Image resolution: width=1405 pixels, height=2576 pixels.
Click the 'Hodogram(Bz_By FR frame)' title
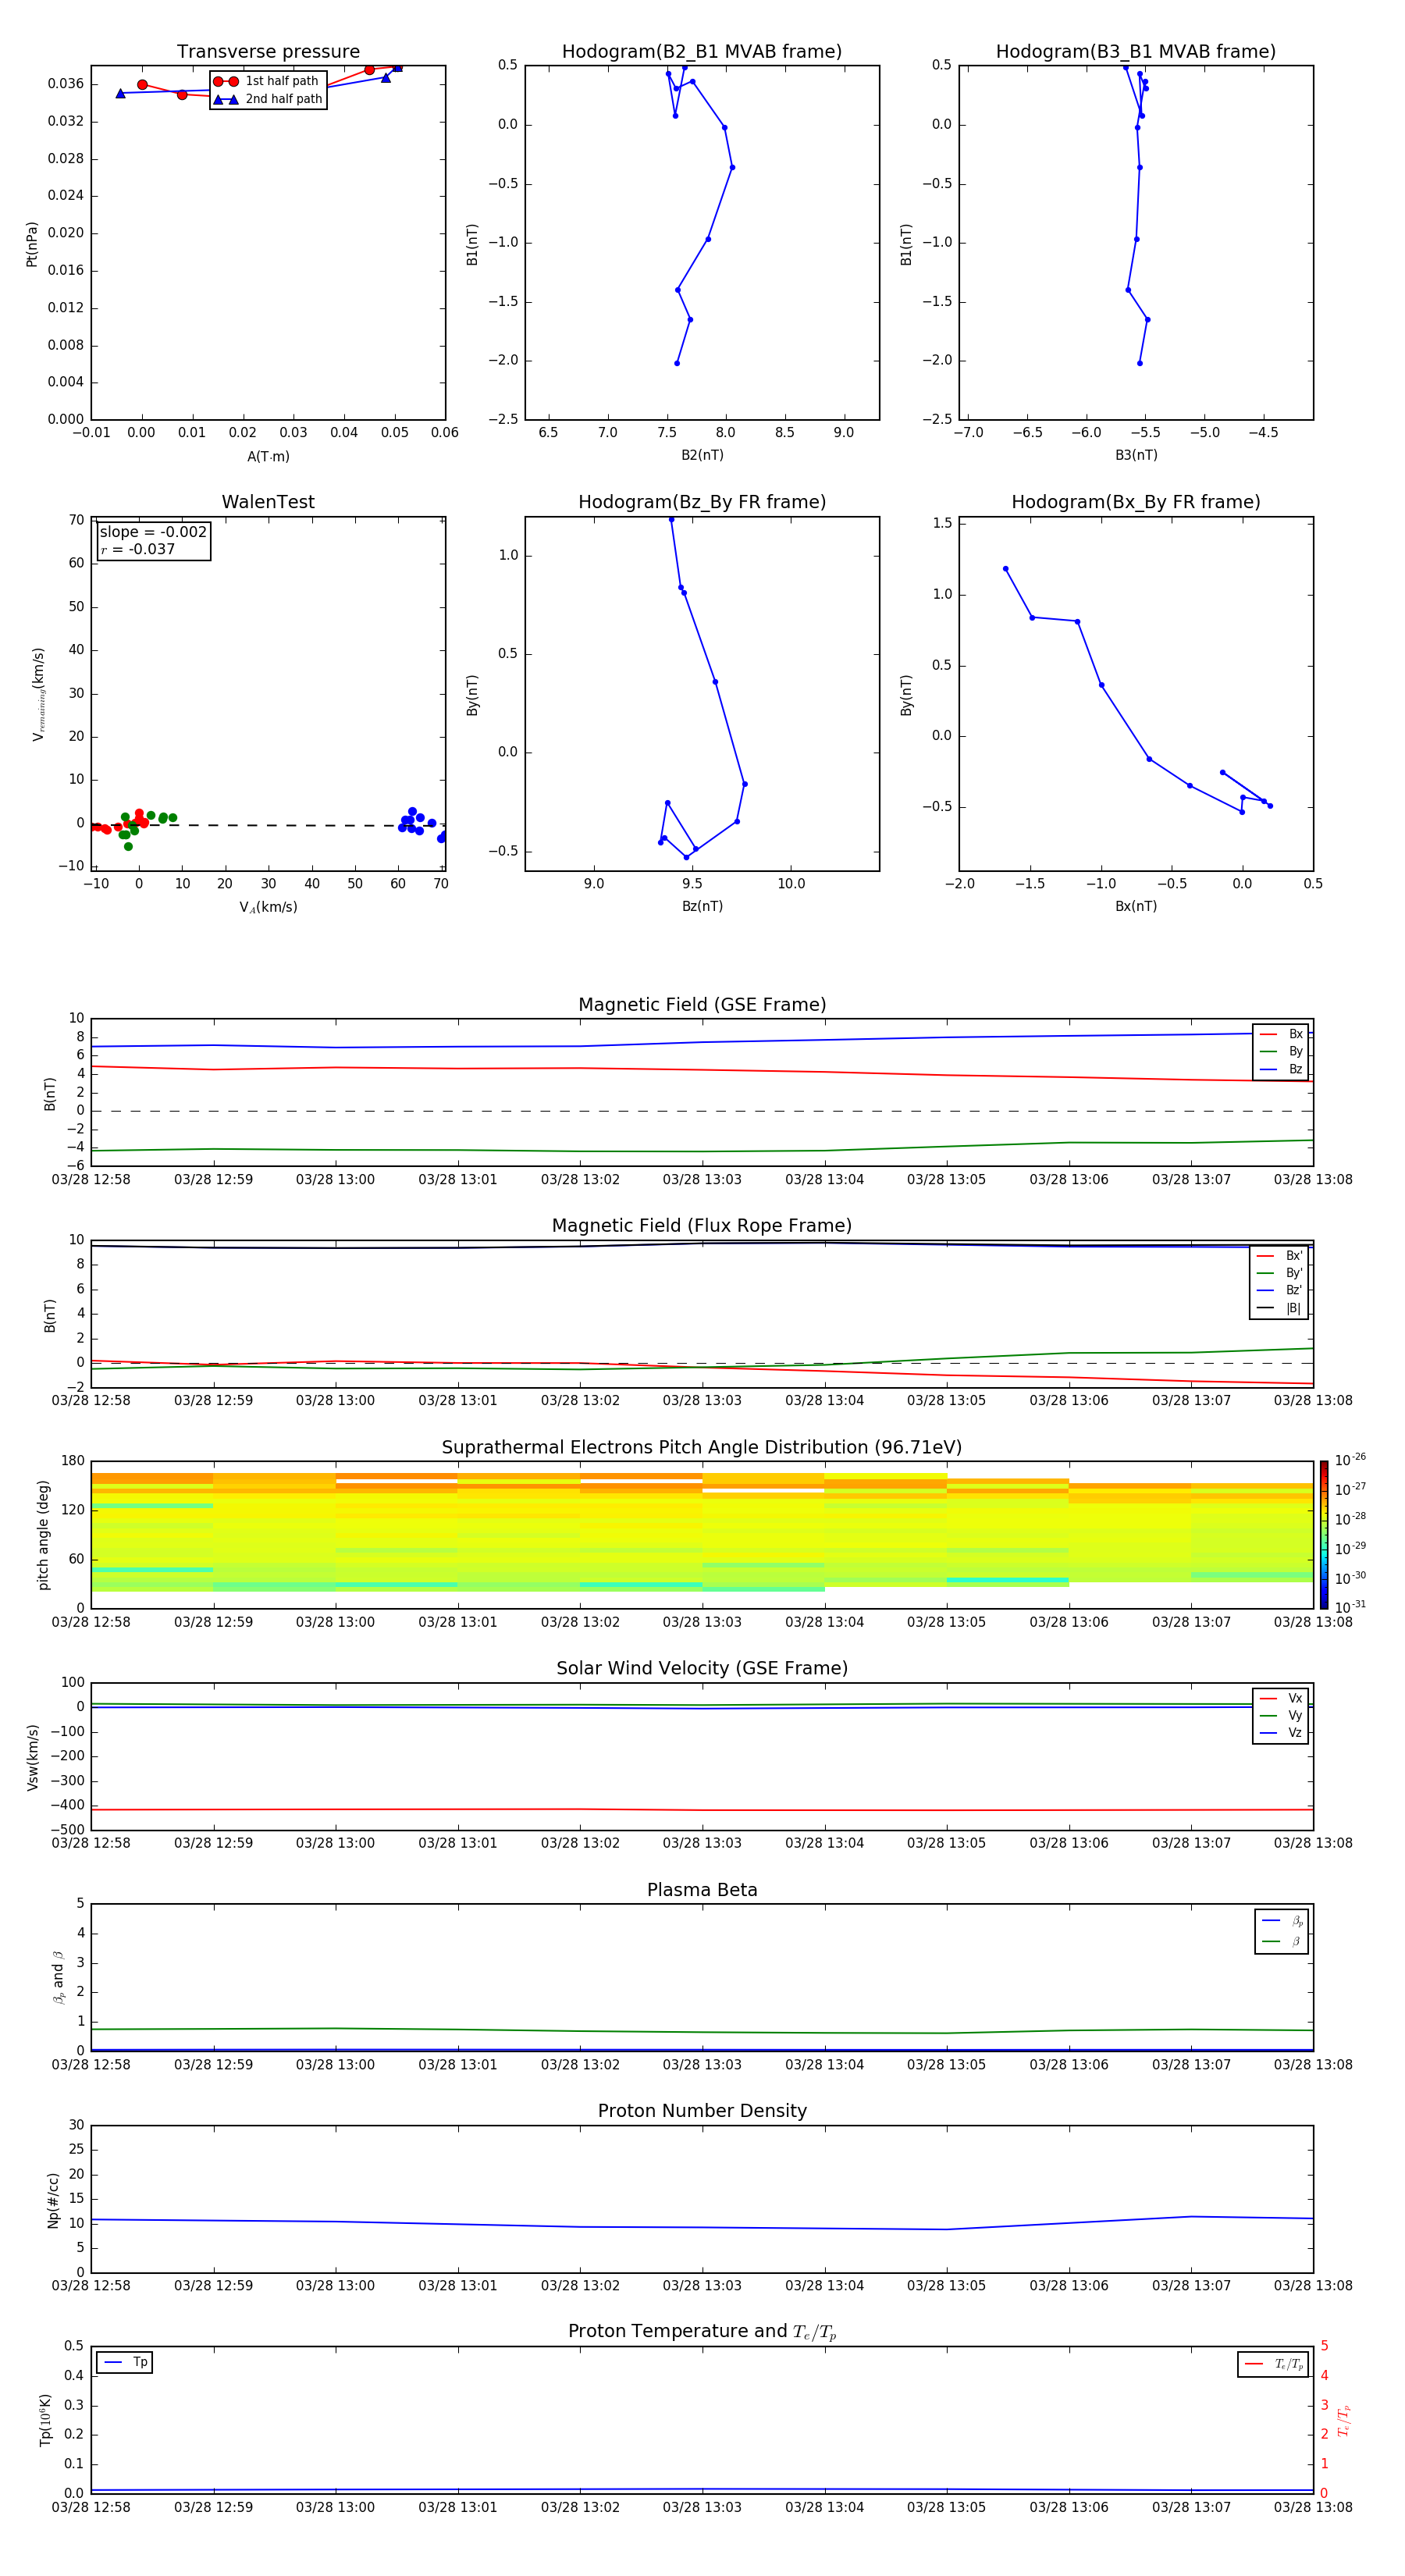pyautogui.click(x=702, y=502)
